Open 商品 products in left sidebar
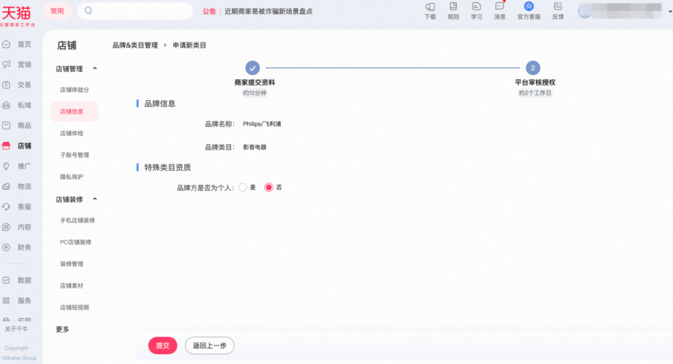673x364 pixels. click(17, 126)
